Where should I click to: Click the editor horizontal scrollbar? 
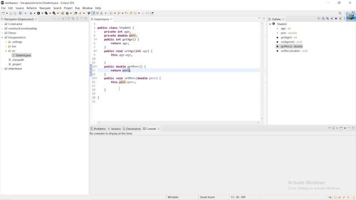pos(178,122)
